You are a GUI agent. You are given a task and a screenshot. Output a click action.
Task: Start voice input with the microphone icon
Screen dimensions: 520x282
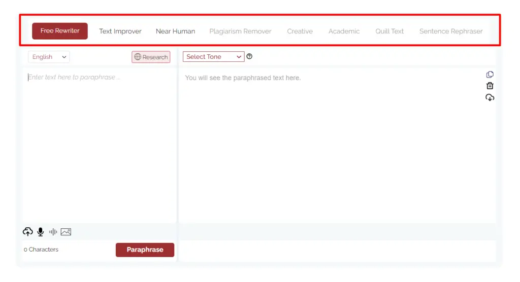pos(41,232)
